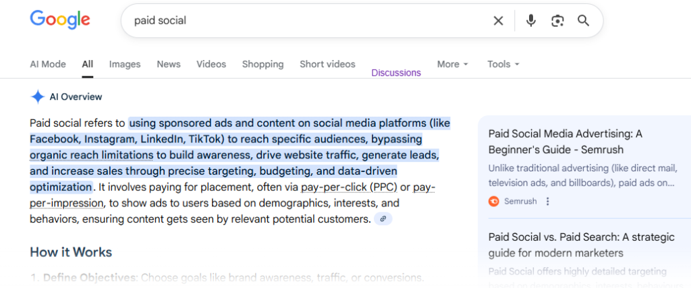Switch to AI Mode tab
This screenshot has width=691, height=288.
coord(48,64)
